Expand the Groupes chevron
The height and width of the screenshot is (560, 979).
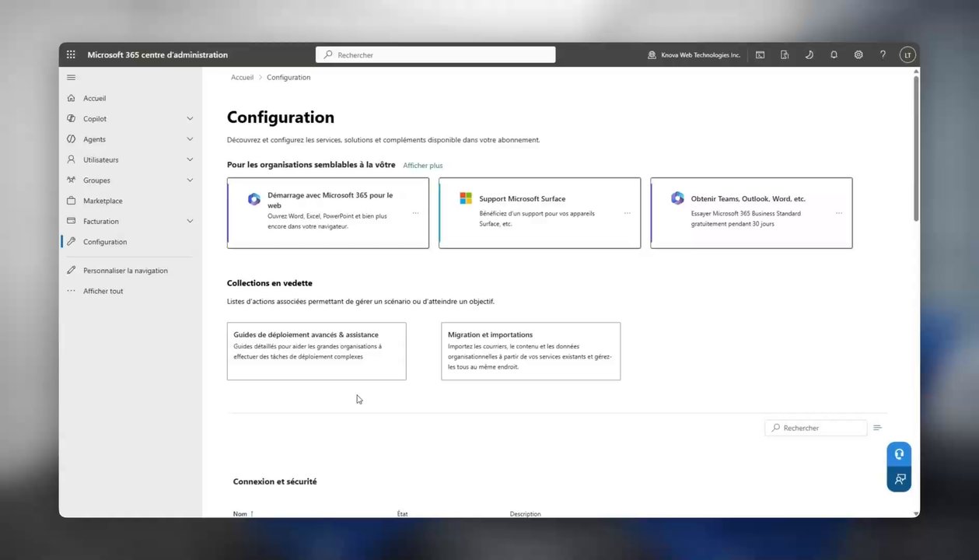click(x=190, y=180)
